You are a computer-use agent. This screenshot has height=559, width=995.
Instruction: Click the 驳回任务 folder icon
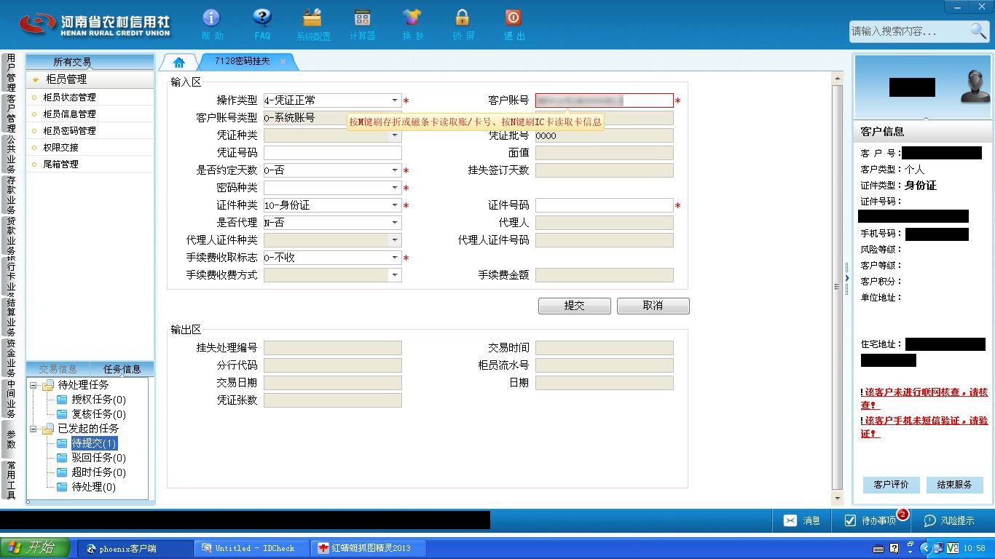click(x=62, y=458)
